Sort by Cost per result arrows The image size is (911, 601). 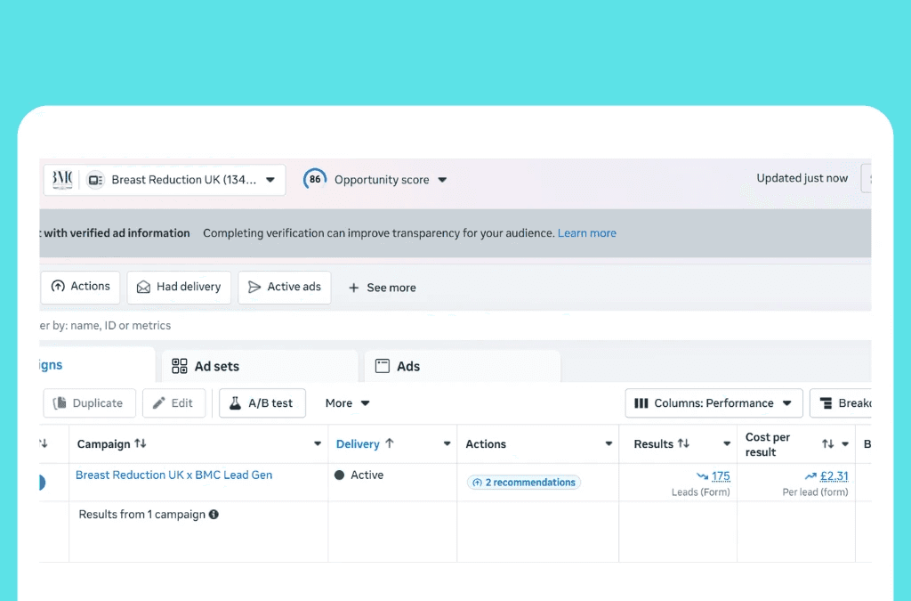tap(828, 444)
